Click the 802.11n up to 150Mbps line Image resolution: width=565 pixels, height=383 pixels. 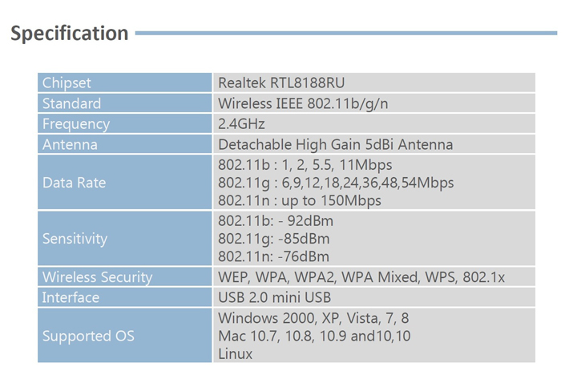(300, 200)
